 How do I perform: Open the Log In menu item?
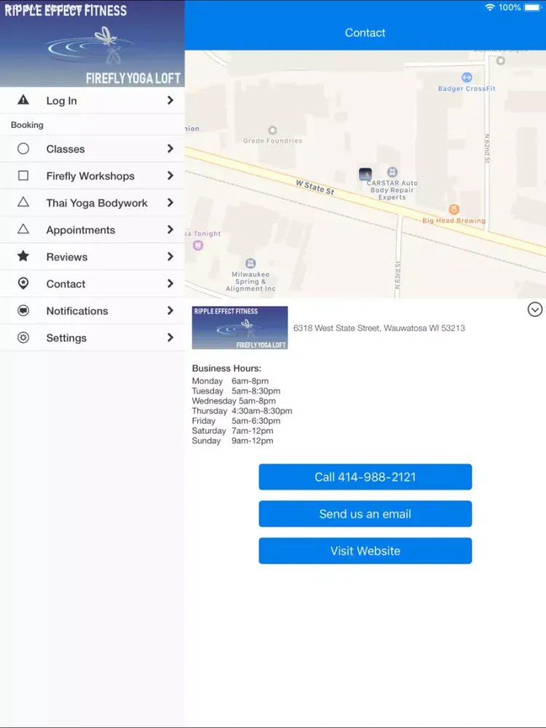(92, 100)
